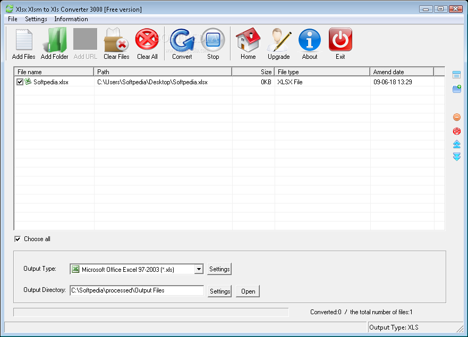Click the Output Directory path field
This screenshot has width=468, height=337.
137,290
